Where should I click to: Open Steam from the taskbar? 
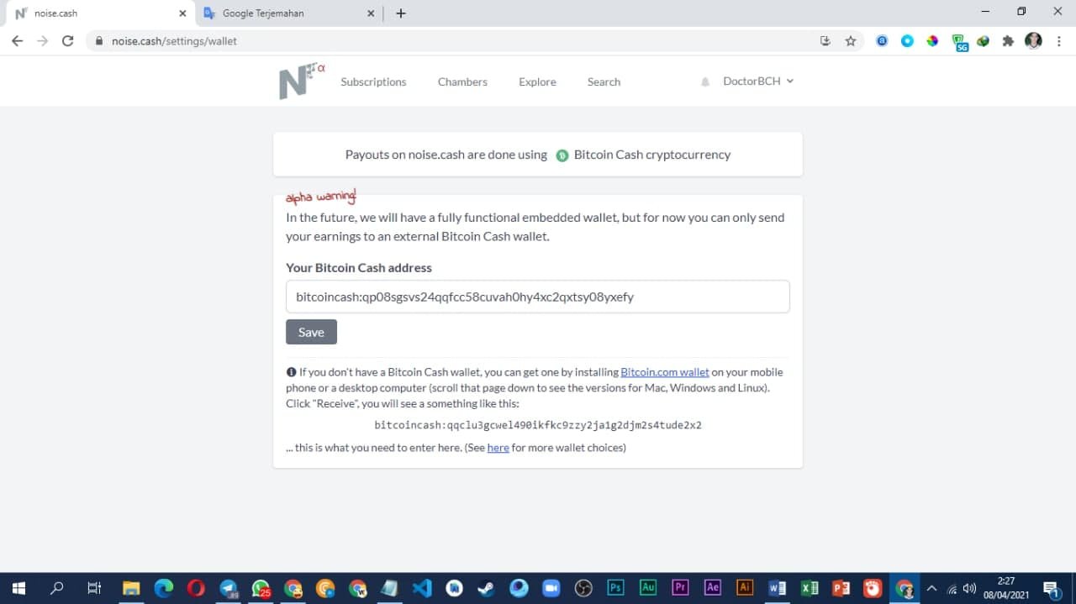[x=487, y=588]
